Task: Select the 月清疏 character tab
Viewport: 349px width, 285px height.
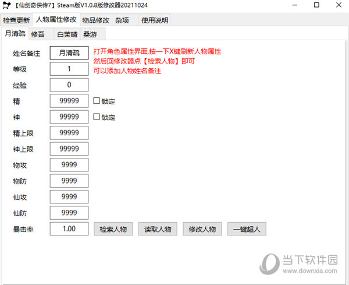Action: point(15,34)
